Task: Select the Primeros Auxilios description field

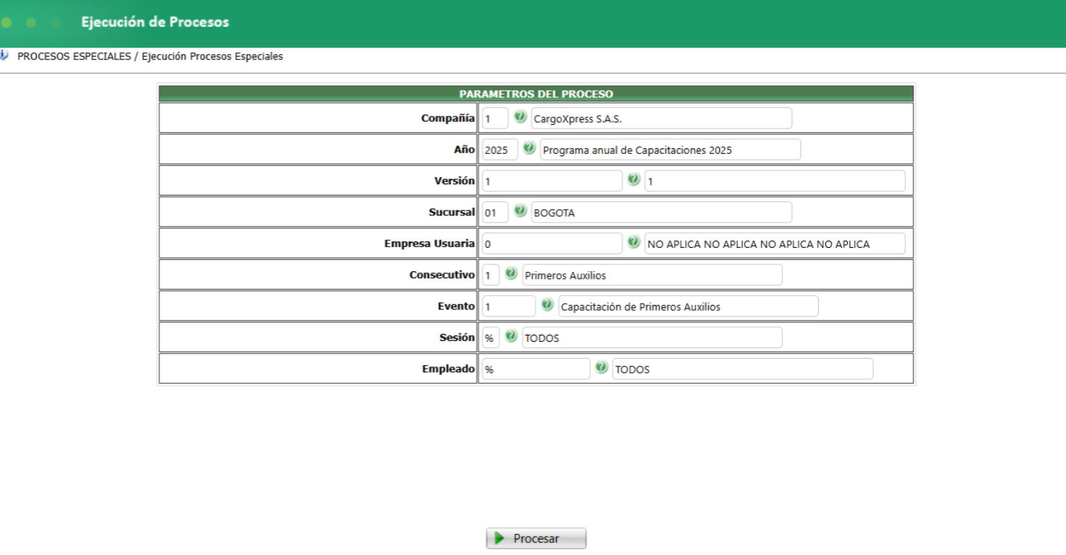Action: [652, 275]
